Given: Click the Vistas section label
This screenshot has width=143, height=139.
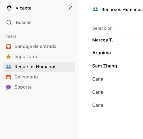Looking at the screenshot, I should [x=11, y=36].
